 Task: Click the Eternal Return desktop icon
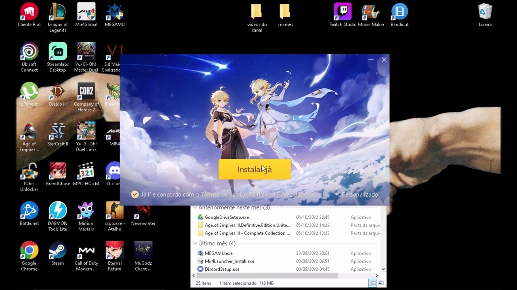tap(115, 257)
